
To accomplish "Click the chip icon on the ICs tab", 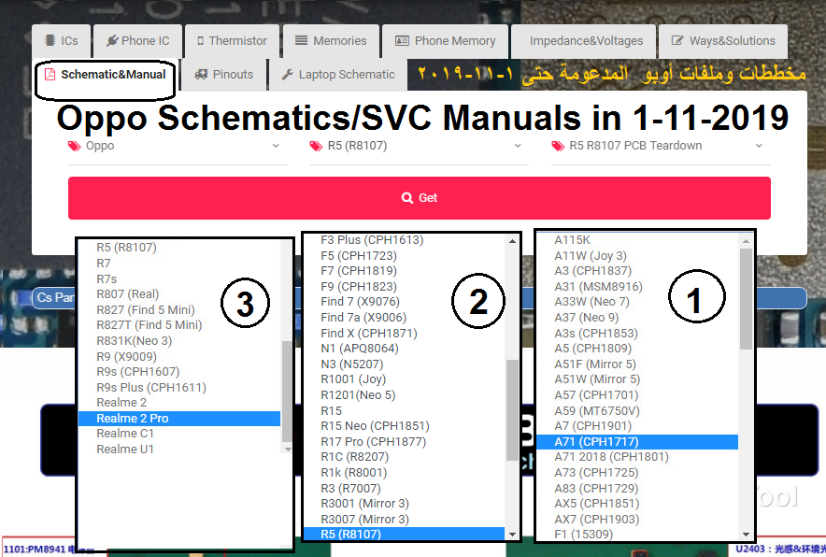I will 50,40.
